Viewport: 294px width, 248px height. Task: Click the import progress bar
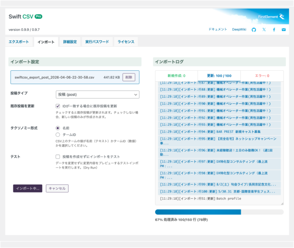[219, 212]
